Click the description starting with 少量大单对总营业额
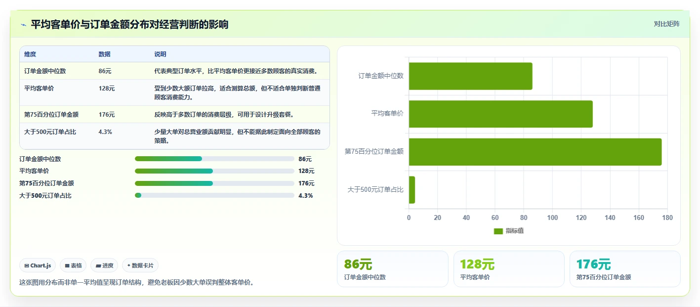 [x=238, y=136]
